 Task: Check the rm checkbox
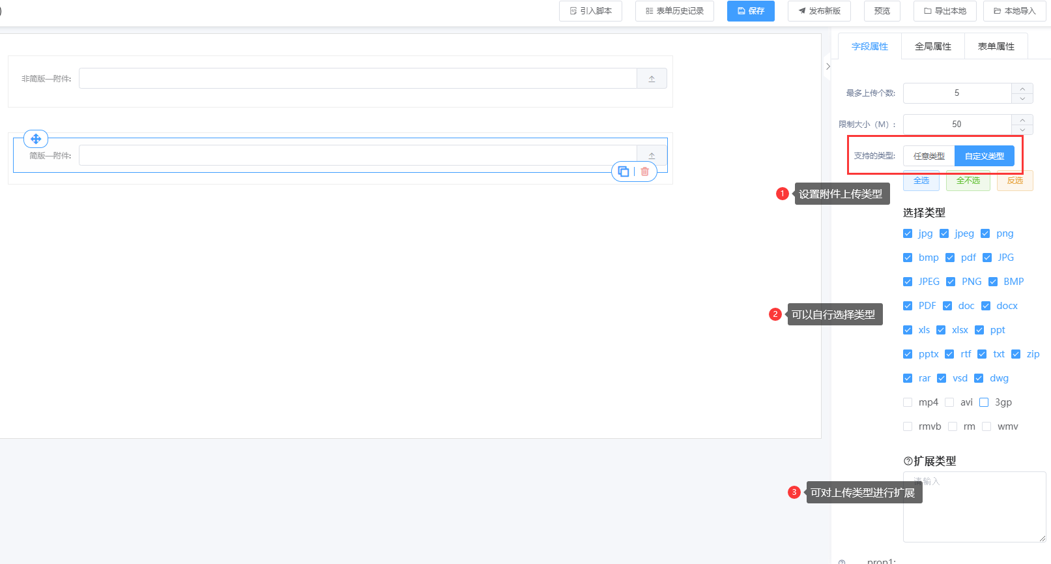tap(953, 426)
